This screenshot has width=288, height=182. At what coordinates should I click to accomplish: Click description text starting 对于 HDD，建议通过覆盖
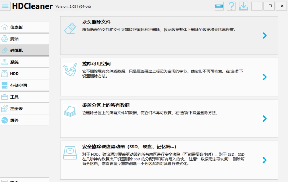pos(163,159)
